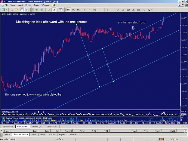Open the Charts menu

pyautogui.click(x=28, y=5)
